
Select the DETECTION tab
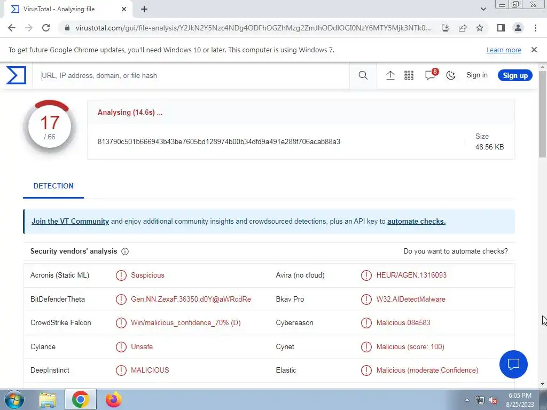(x=53, y=186)
